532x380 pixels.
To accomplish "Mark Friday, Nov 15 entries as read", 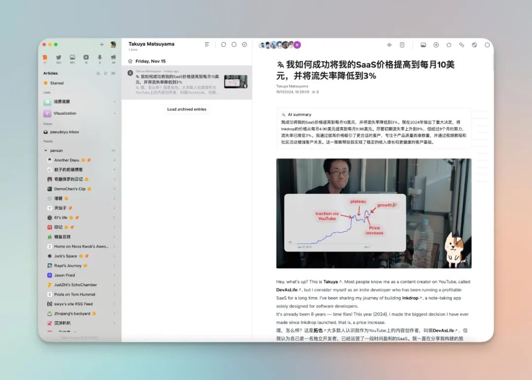I will pyautogui.click(x=130, y=62).
